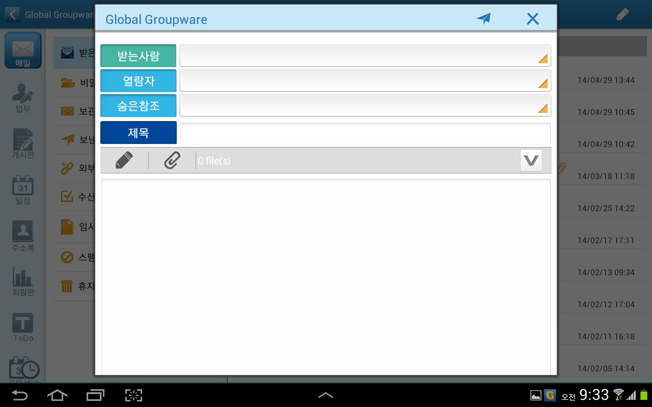Select the pencil edit icon in compose toolbar
652x407 pixels.
tap(124, 160)
